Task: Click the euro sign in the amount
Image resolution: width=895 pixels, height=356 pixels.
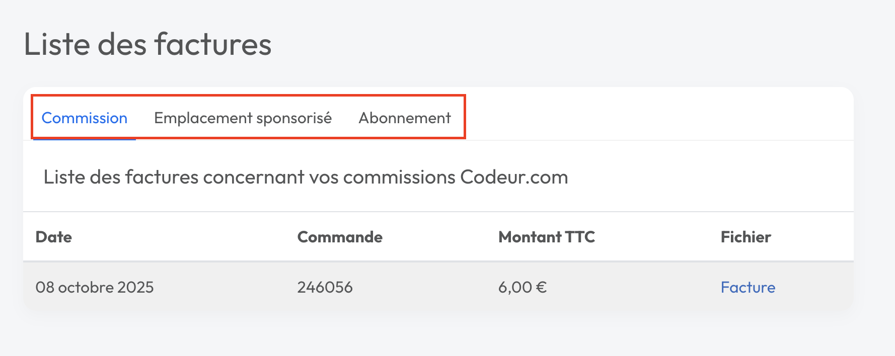Action: point(541,287)
